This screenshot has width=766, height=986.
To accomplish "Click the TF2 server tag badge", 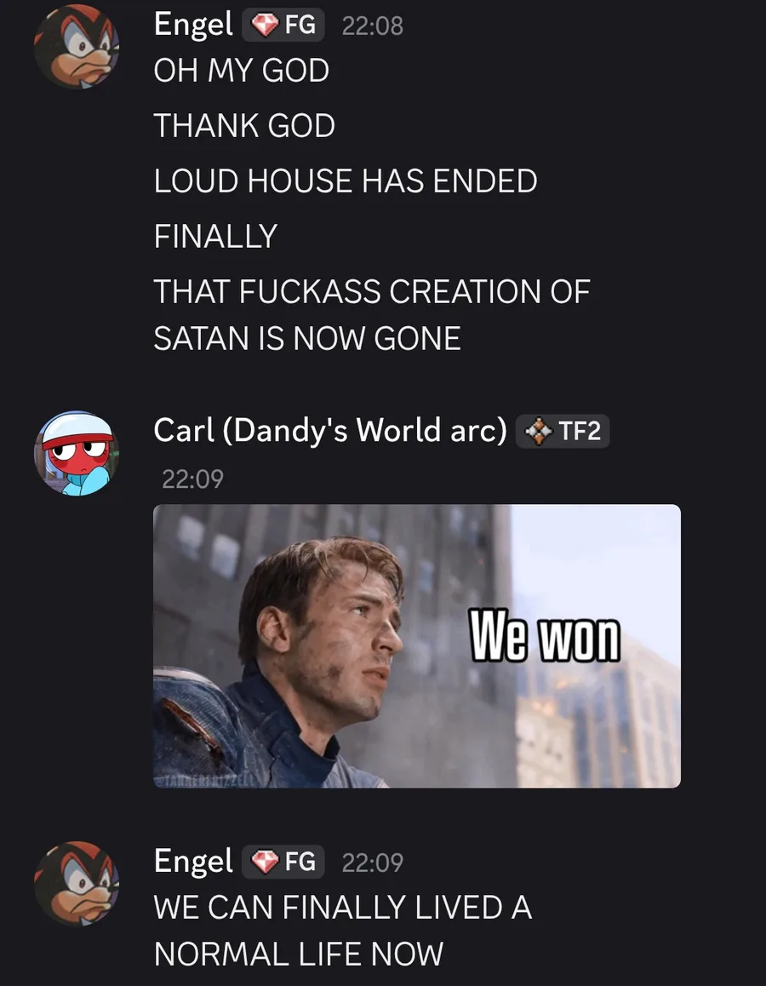I will 563,432.
